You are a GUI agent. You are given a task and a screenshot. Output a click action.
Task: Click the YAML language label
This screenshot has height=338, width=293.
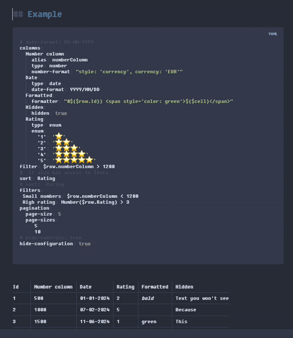click(273, 34)
